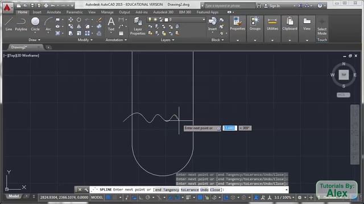Choose Close option in command line
Screen dimensions: 364x204
pyautogui.click(x=215, y=190)
